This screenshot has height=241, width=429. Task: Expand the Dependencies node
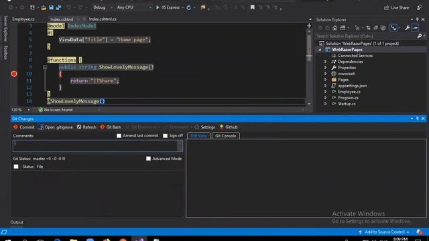tap(325, 62)
